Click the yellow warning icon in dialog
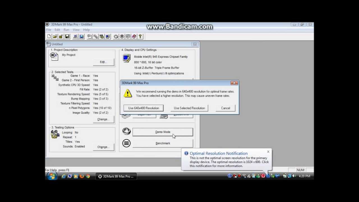 [128, 93]
